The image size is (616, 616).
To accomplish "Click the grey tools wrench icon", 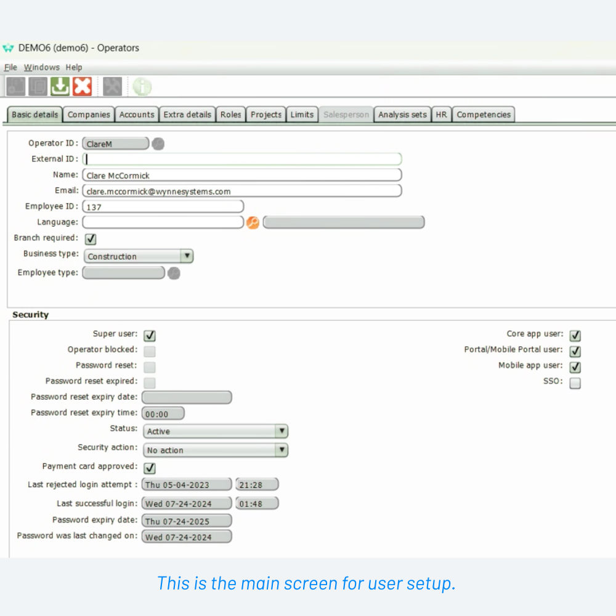I will tap(112, 86).
